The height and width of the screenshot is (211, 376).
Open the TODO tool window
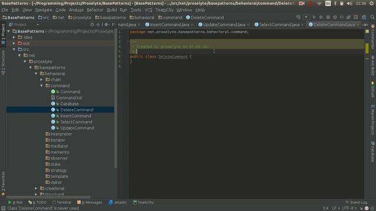click(x=38, y=202)
